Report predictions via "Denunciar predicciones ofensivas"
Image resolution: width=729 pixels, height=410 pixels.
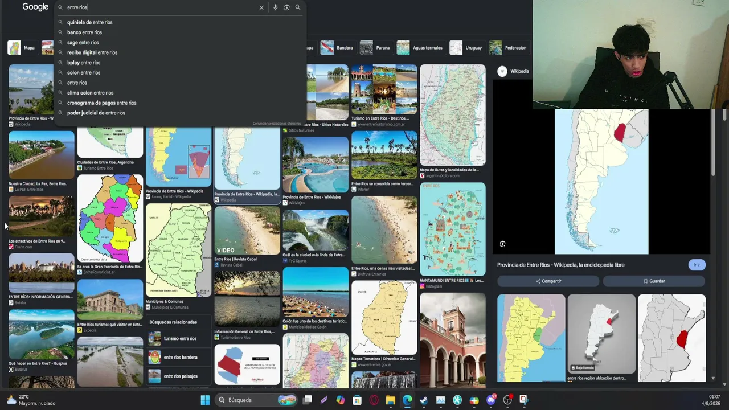(x=277, y=124)
